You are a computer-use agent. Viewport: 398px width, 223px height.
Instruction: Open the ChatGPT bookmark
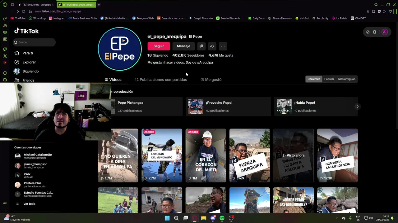point(358,18)
